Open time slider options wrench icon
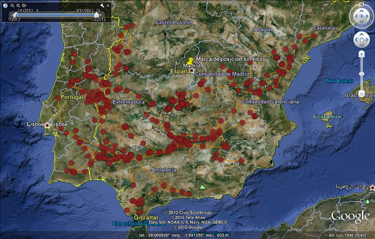The width and height of the screenshot is (375, 239). (102, 5)
